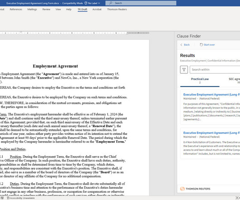The height and width of the screenshot is (200, 240).
Task: Select the Practical Law results tab
Action: [x=200, y=81]
